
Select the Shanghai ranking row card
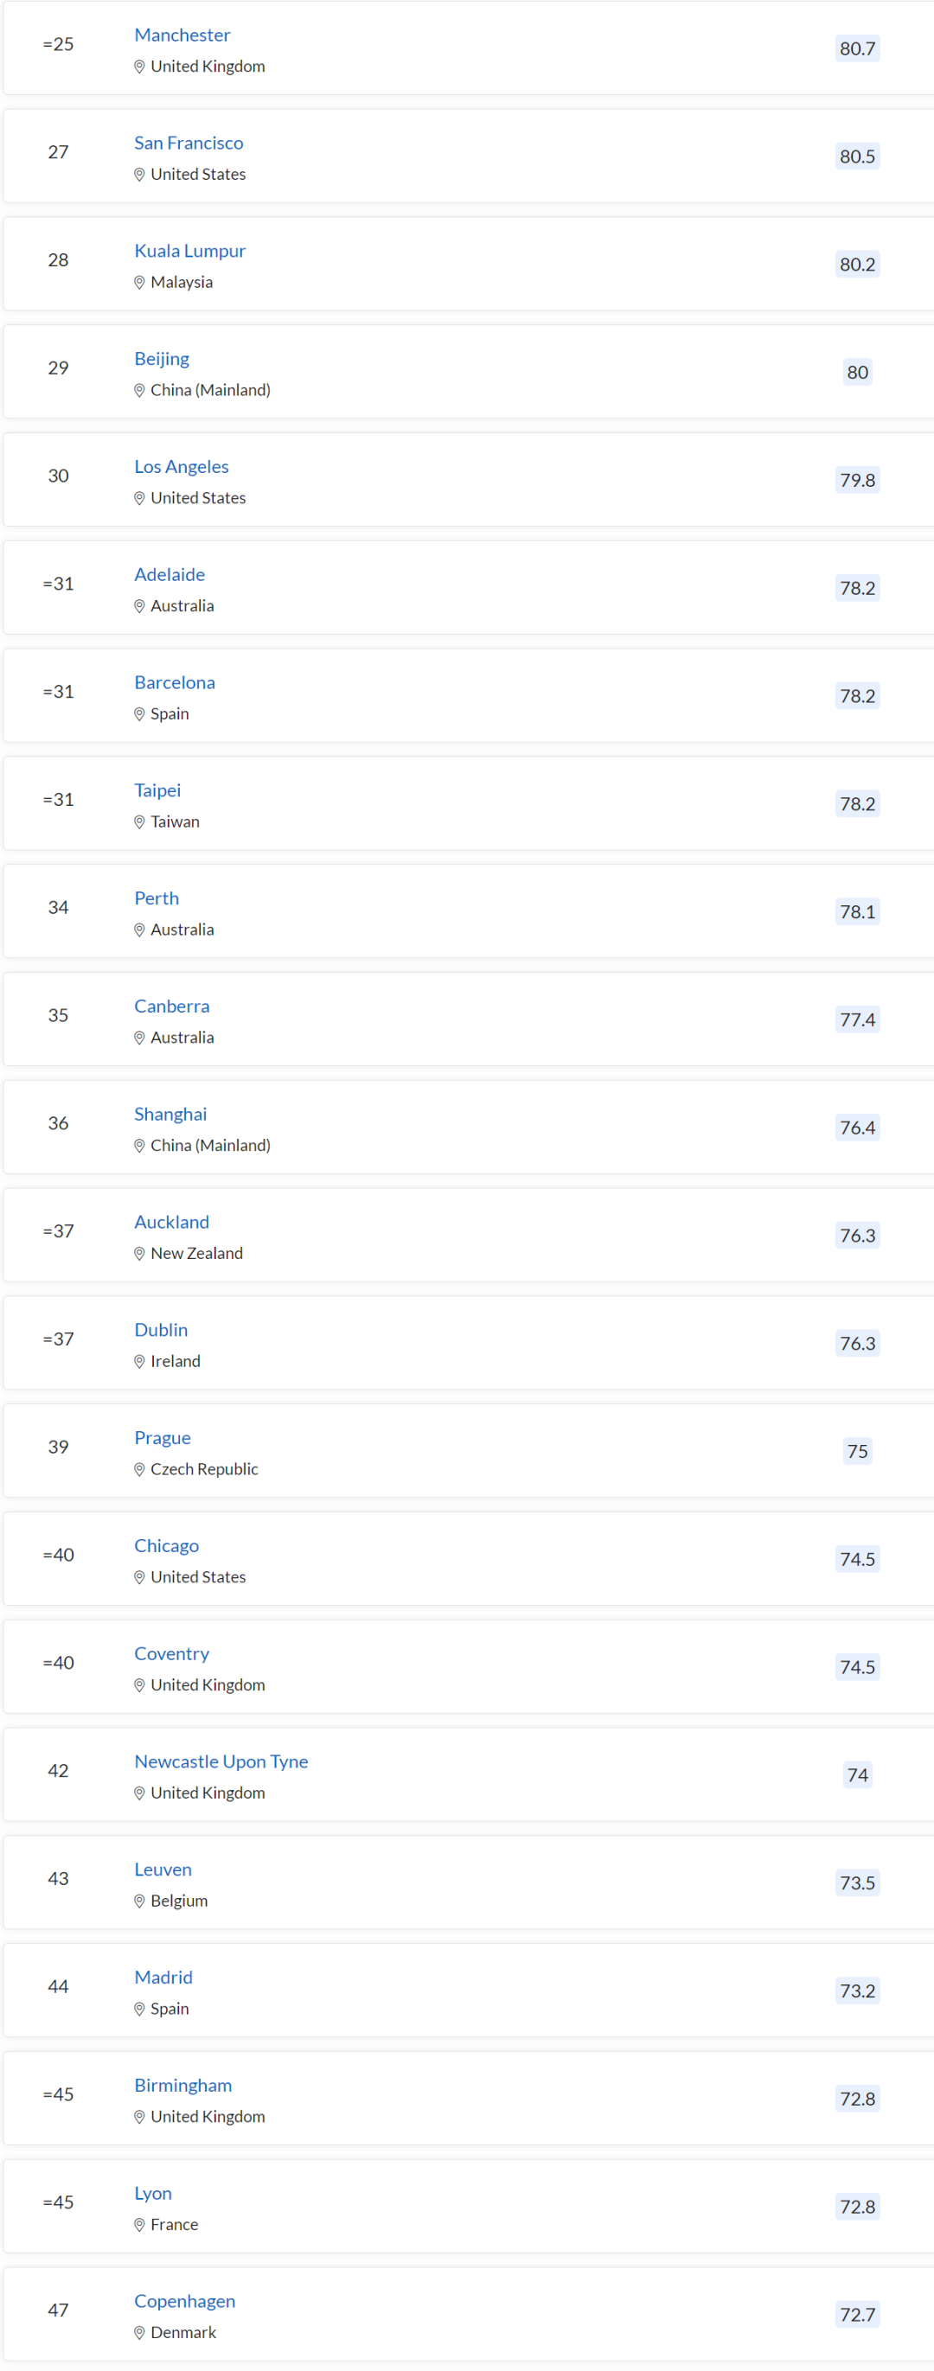tap(469, 1127)
